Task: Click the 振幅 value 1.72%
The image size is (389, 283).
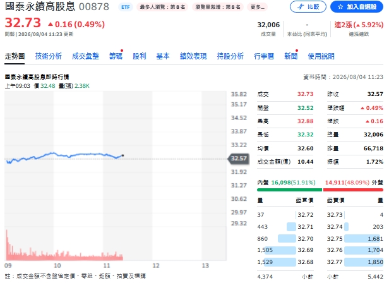Action: point(374,162)
